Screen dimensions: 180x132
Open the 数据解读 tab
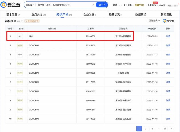coord(141,15)
